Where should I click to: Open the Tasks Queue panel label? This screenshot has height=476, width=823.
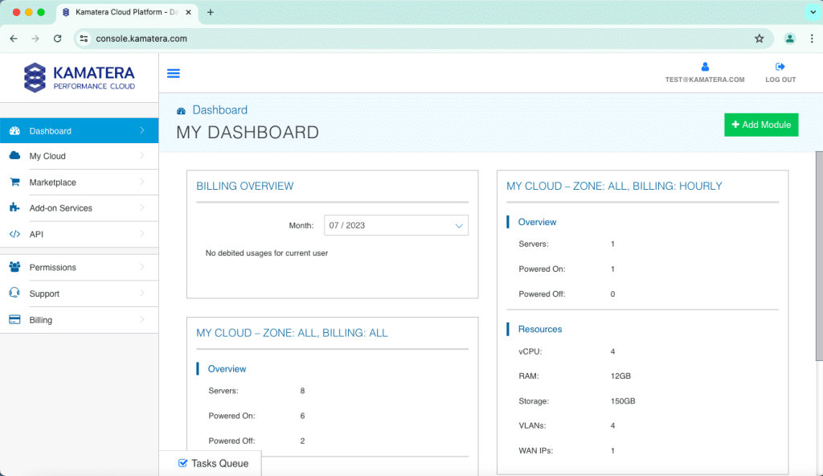pos(220,463)
